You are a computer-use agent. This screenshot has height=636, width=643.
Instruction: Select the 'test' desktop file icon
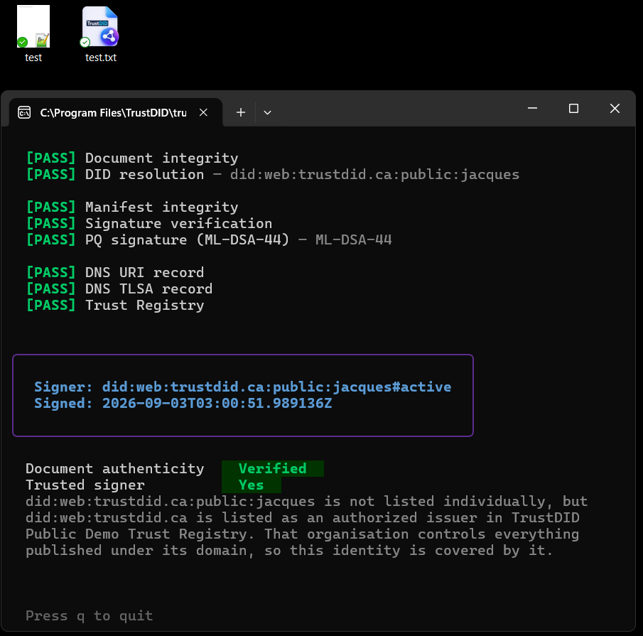click(x=33, y=26)
